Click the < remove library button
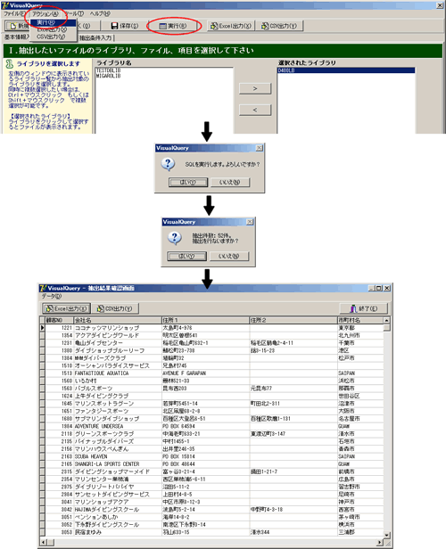The width and height of the screenshot is (446, 549). click(x=255, y=110)
